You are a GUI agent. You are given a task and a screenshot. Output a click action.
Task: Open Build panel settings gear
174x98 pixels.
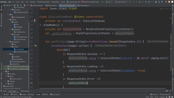pyautogui.click(x=167, y=91)
